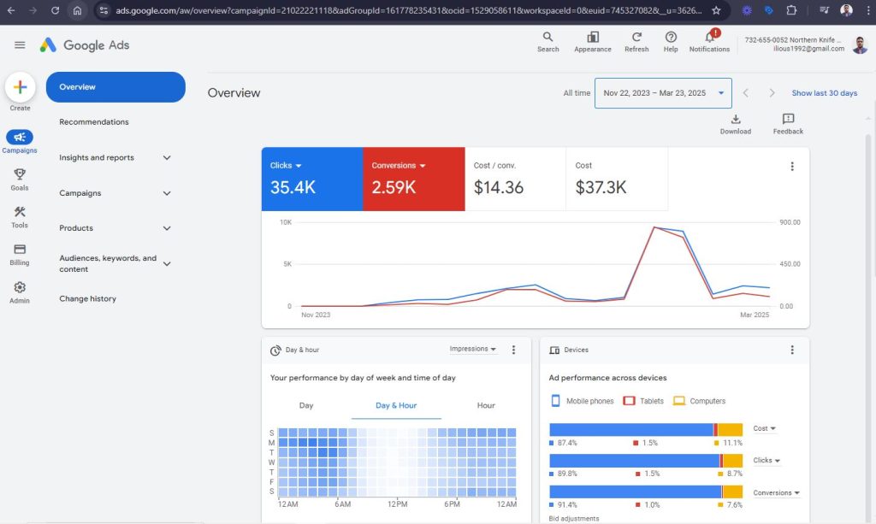Click the Appearance icon
The height and width of the screenshot is (524, 876).
(x=592, y=41)
